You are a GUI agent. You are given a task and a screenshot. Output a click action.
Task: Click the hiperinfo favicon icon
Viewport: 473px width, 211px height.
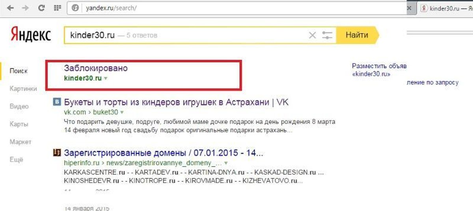pos(57,153)
